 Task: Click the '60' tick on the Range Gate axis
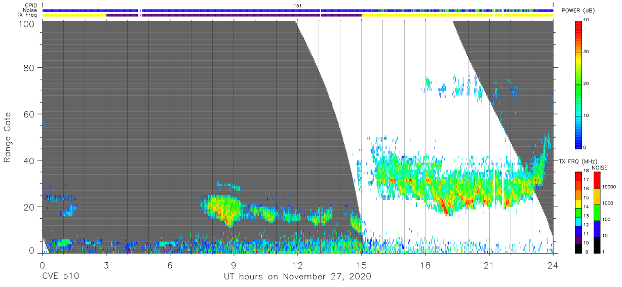(x=29, y=114)
